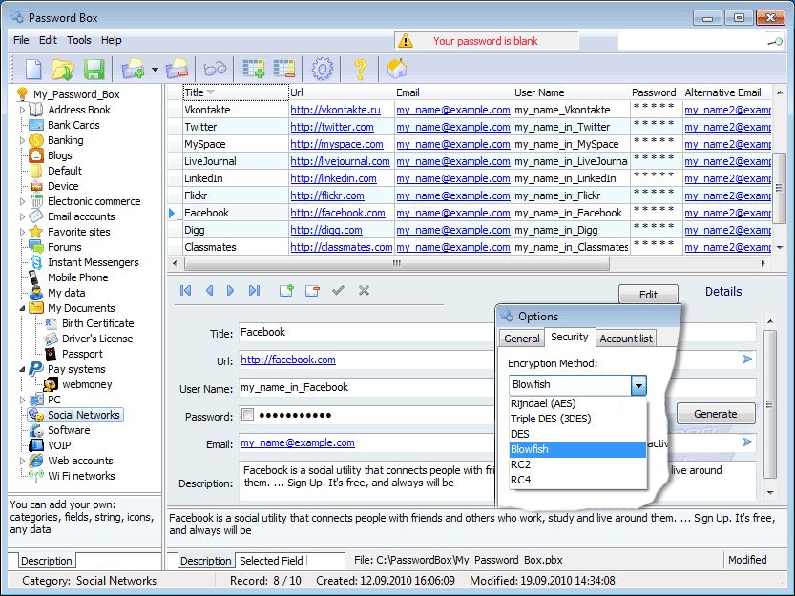Click insert record icon in navigator
Screen dimensions: 795x596
tap(286, 291)
